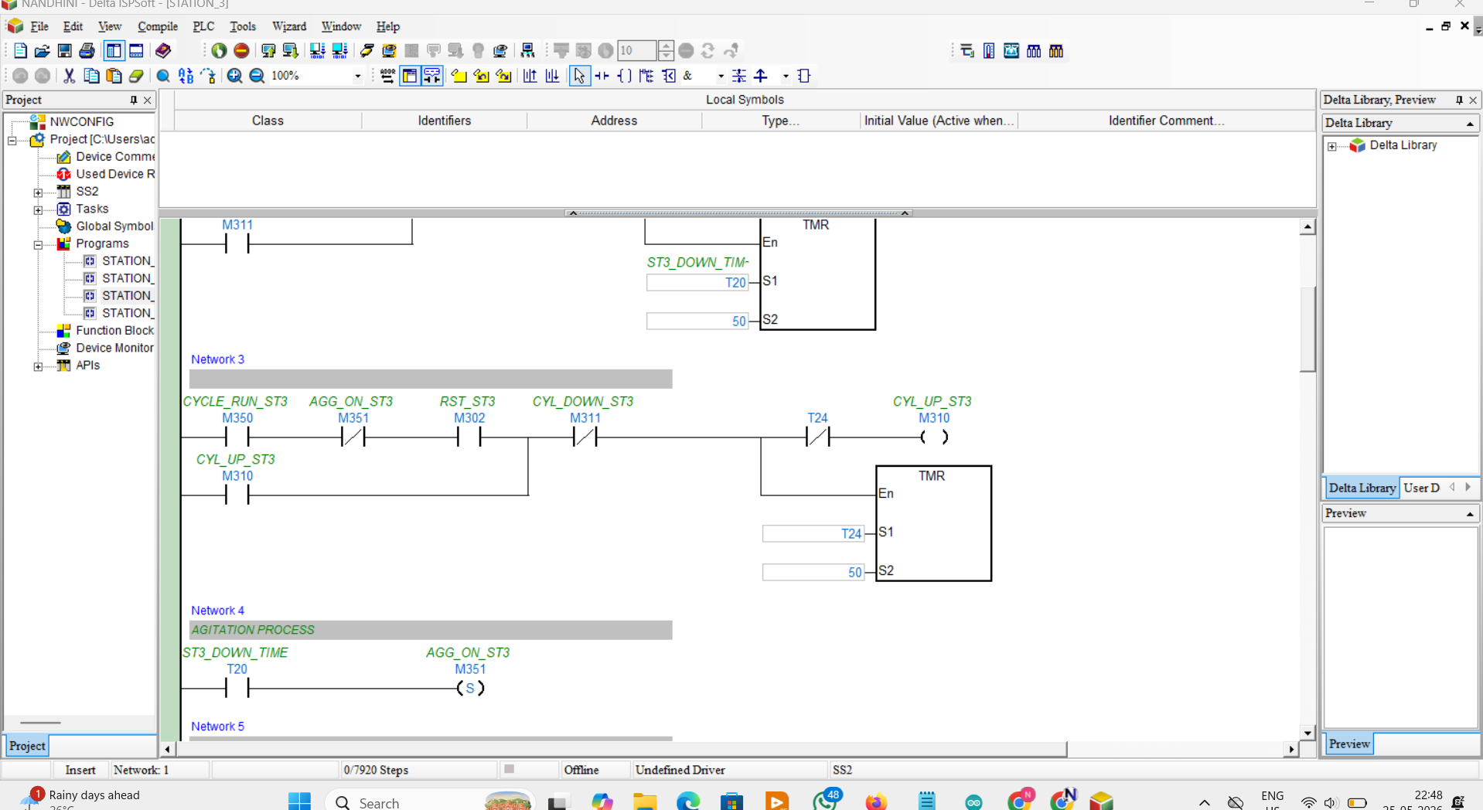The image size is (1483, 810).
Task: Select NWCONFIG in the project tree
Action: (81, 122)
